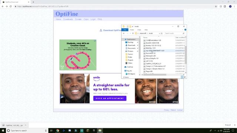Open the Windows Start menu
The width and height of the screenshot is (237, 133).
pyautogui.click(x=3, y=130)
